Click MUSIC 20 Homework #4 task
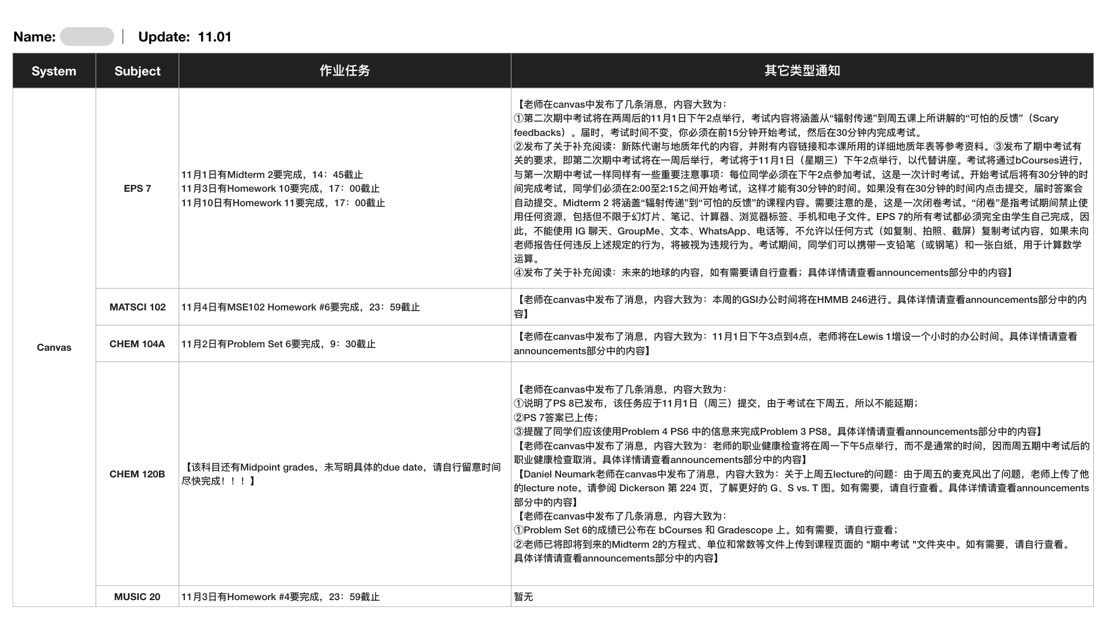The width and height of the screenshot is (1106, 622). [281, 597]
